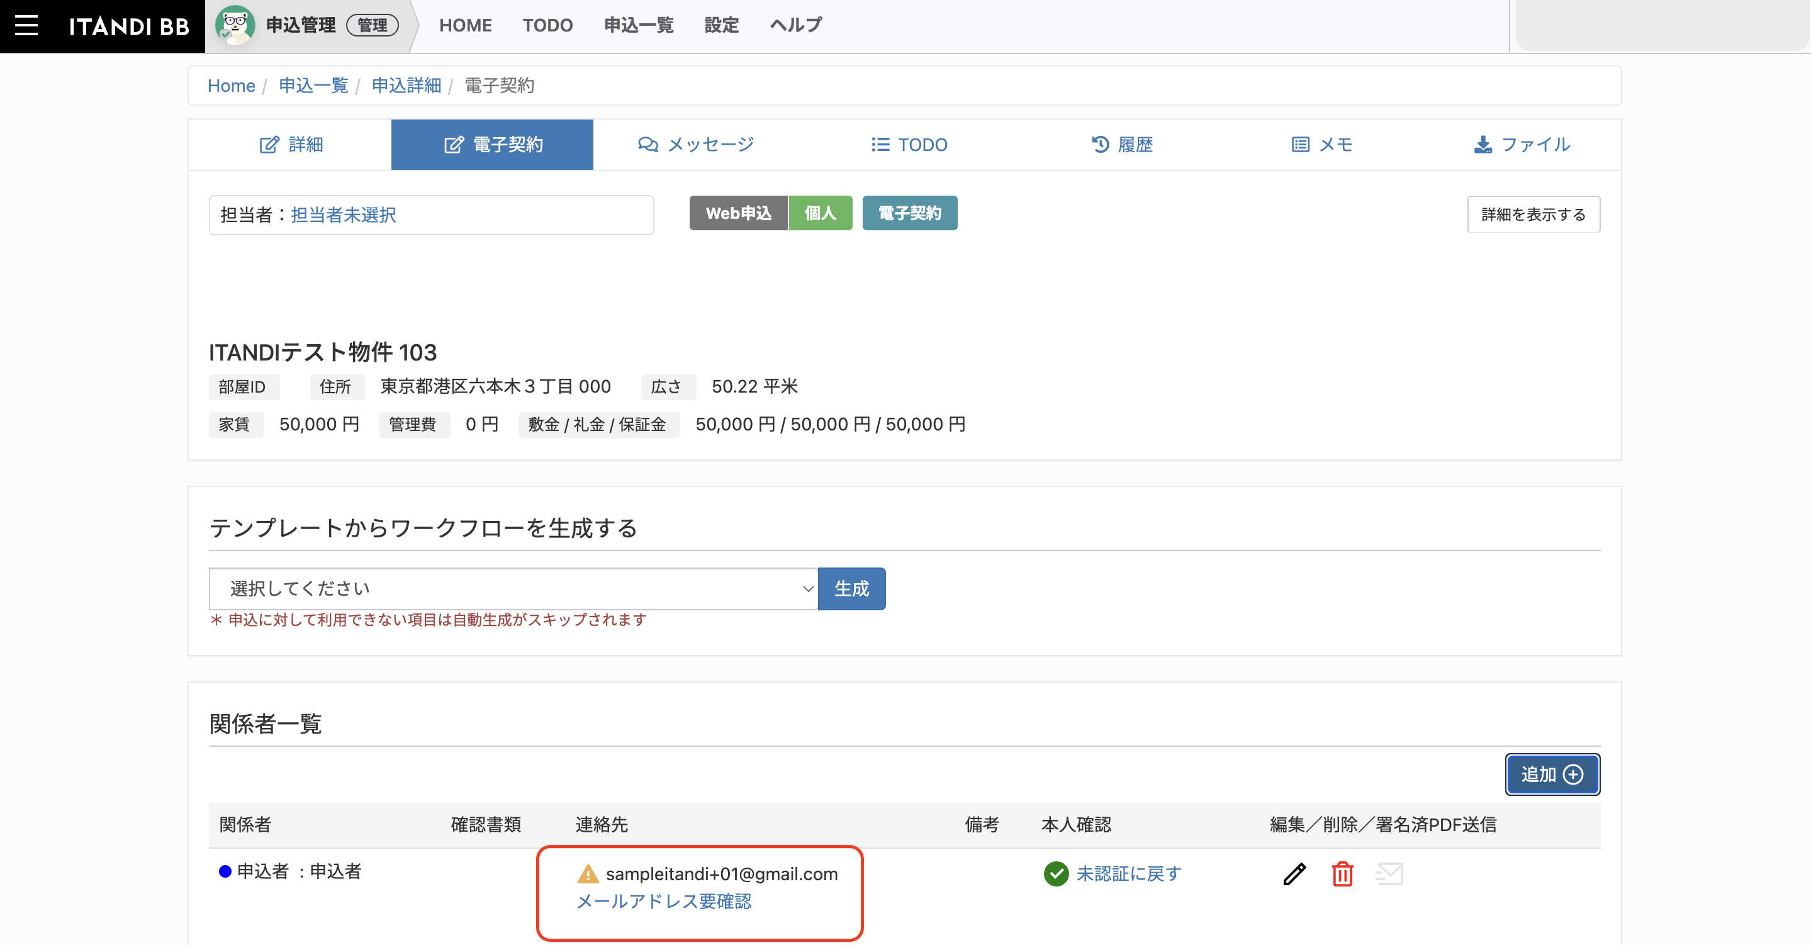The width and height of the screenshot is (1811, 945).
Task: Delete 申込者 with the red trash icon
Action: coord(1342,874)
